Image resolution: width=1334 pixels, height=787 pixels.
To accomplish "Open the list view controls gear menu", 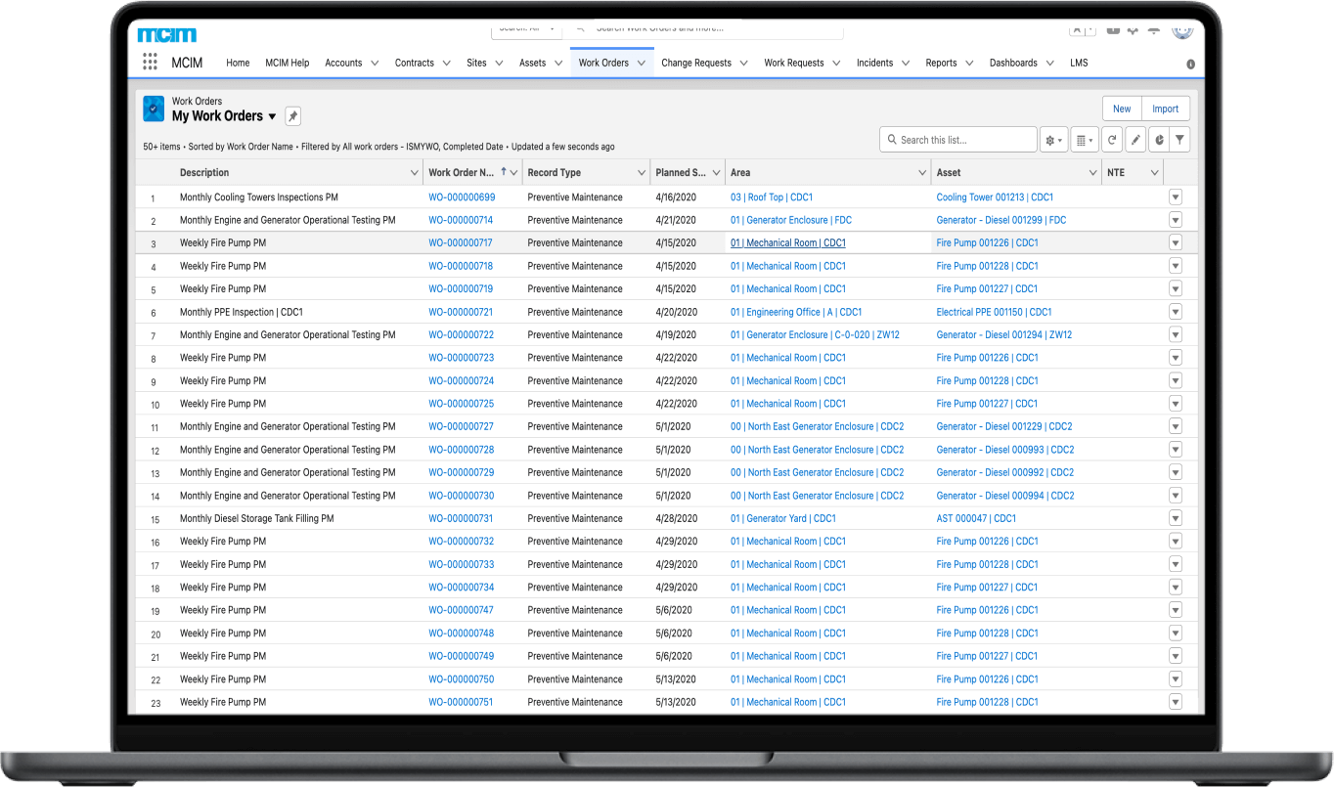I will [x=1053, y=140].
